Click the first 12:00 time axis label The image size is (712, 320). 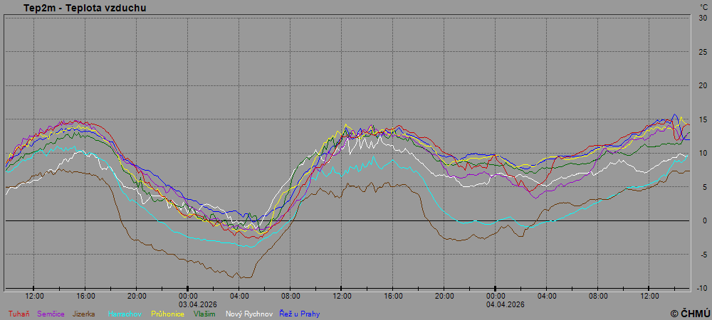click(34, 296)
